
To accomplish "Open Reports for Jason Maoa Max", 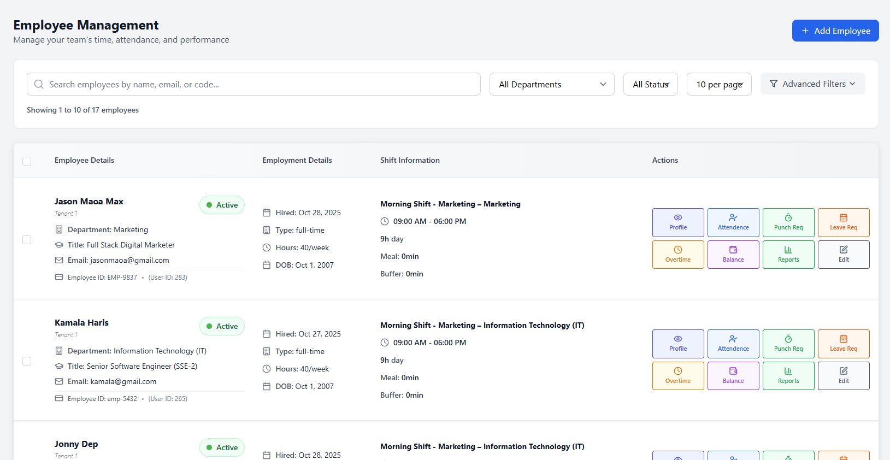I will [x=788, y=255].
